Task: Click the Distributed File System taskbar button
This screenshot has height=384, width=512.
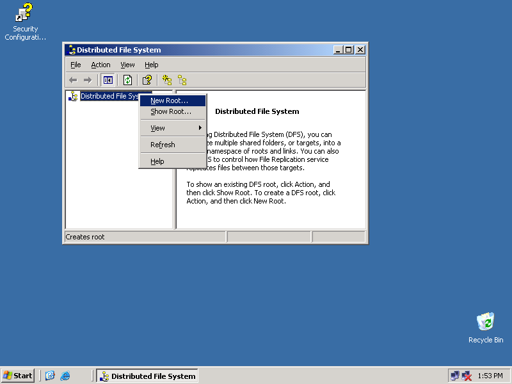Action: 147,376
